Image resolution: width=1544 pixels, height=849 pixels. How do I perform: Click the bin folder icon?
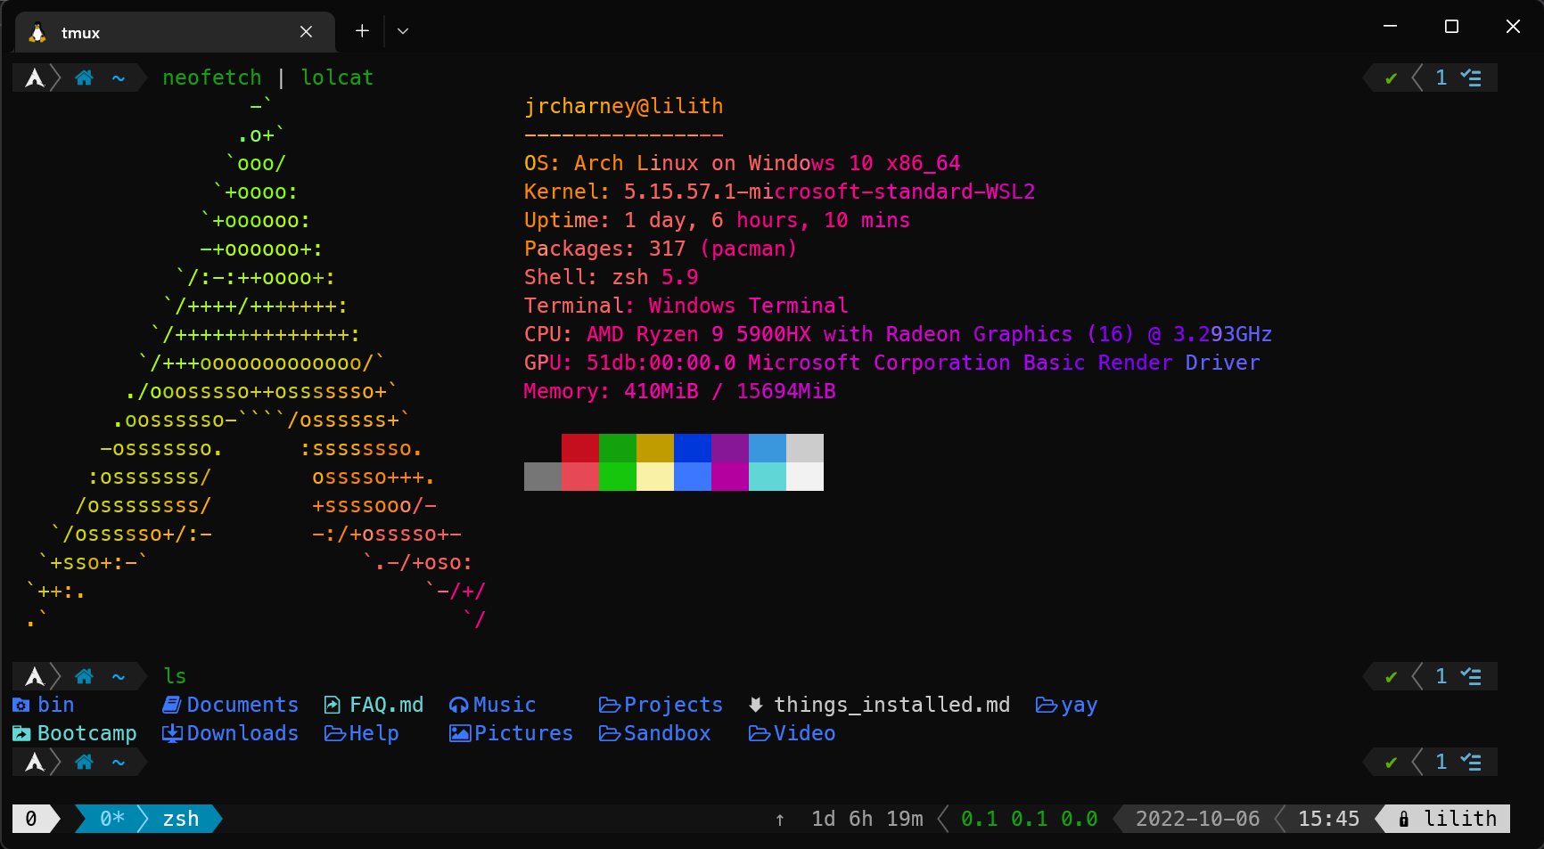21,706
